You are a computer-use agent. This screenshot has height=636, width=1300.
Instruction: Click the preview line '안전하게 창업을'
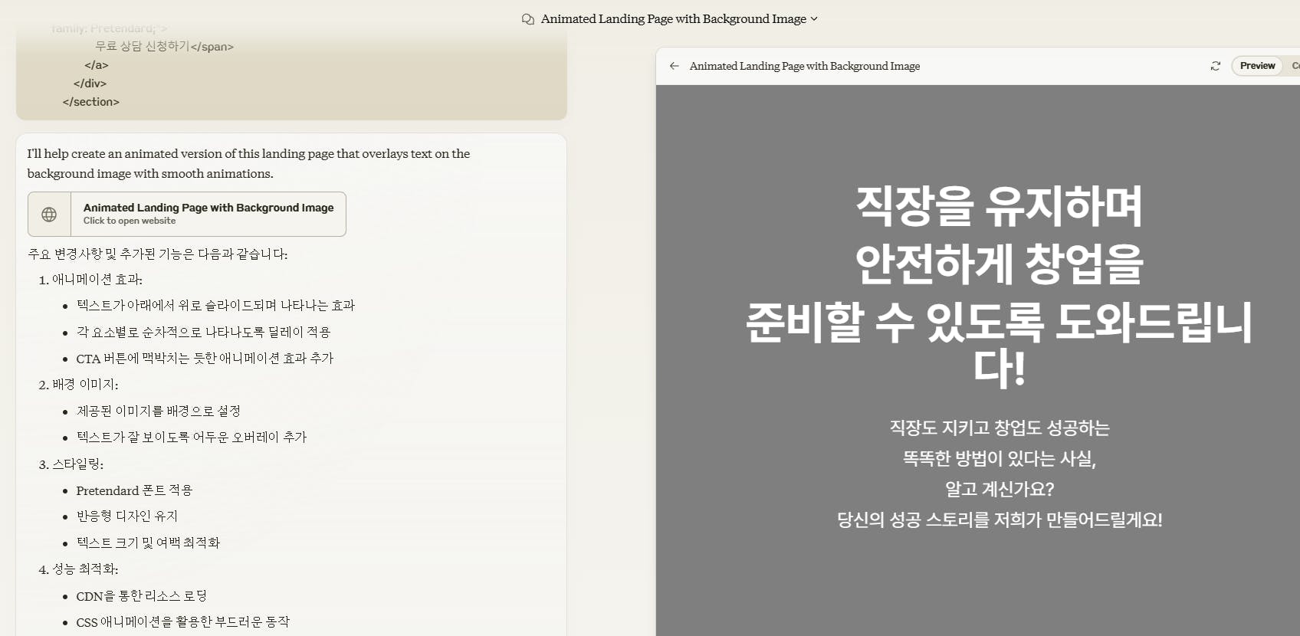pyautogui.click(x=999, y=263)
